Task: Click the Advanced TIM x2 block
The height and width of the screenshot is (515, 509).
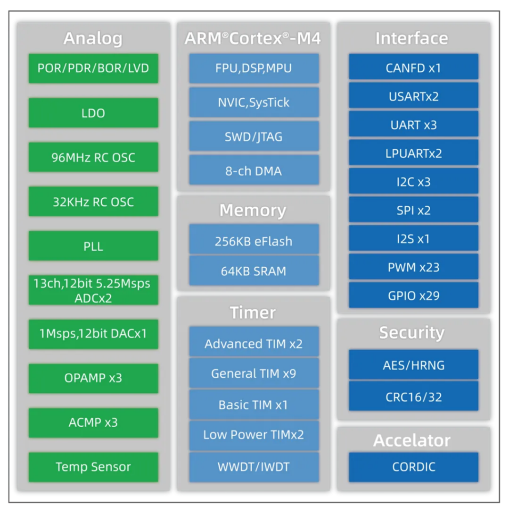Action: 254,342
